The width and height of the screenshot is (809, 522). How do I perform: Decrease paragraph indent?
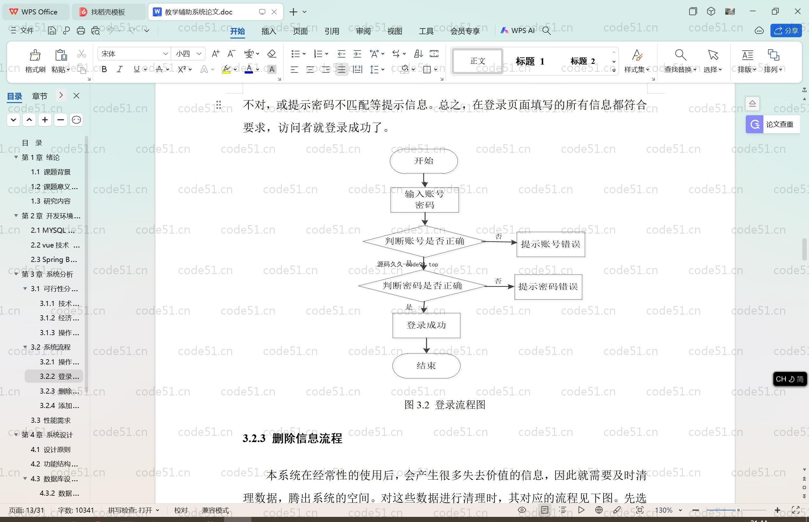click(x=341, y=54)
